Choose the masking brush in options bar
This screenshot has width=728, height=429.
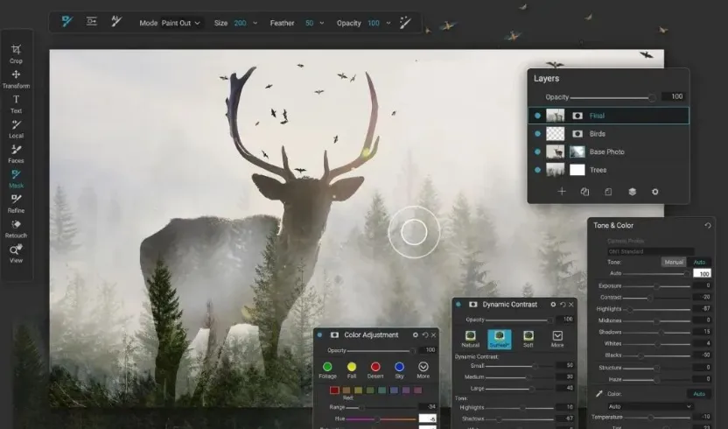(x=67, y=21)
